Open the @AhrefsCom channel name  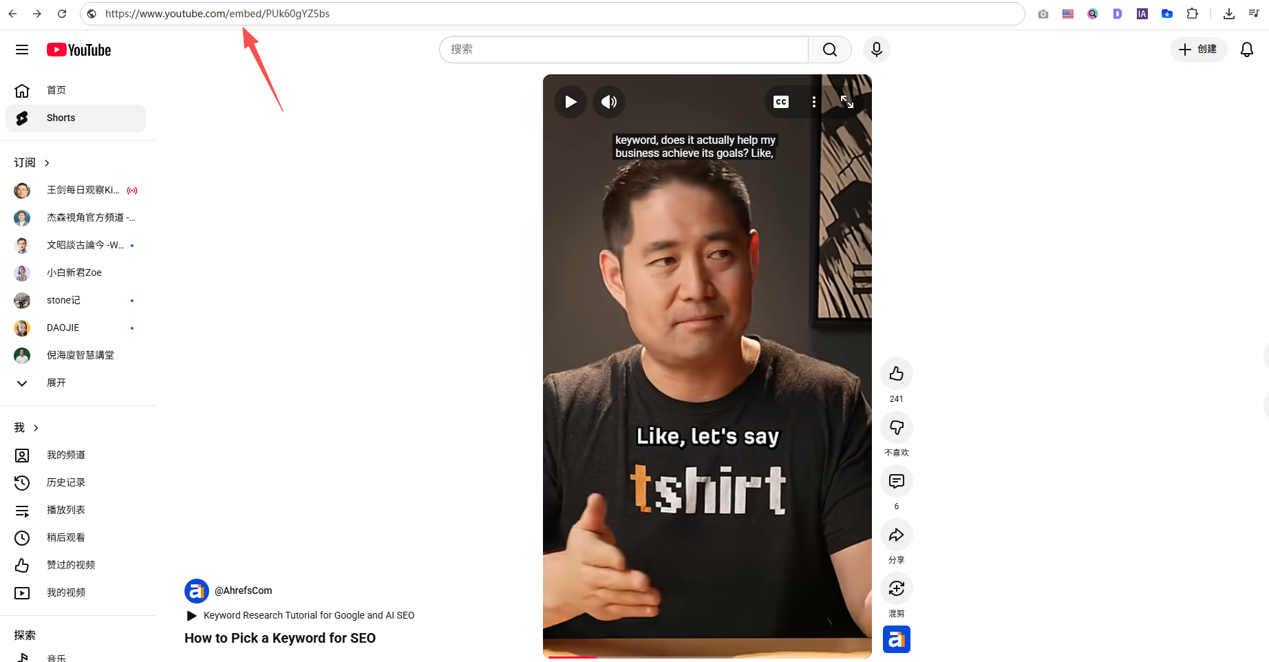(x=244, y=590)
